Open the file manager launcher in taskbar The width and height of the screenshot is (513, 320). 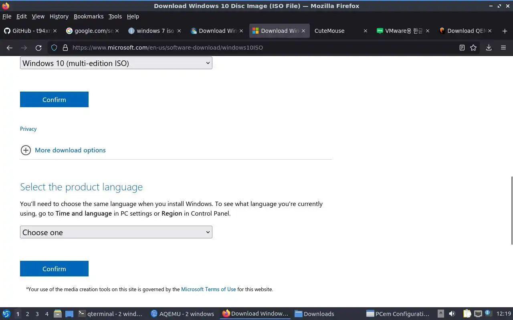[58, 314]
